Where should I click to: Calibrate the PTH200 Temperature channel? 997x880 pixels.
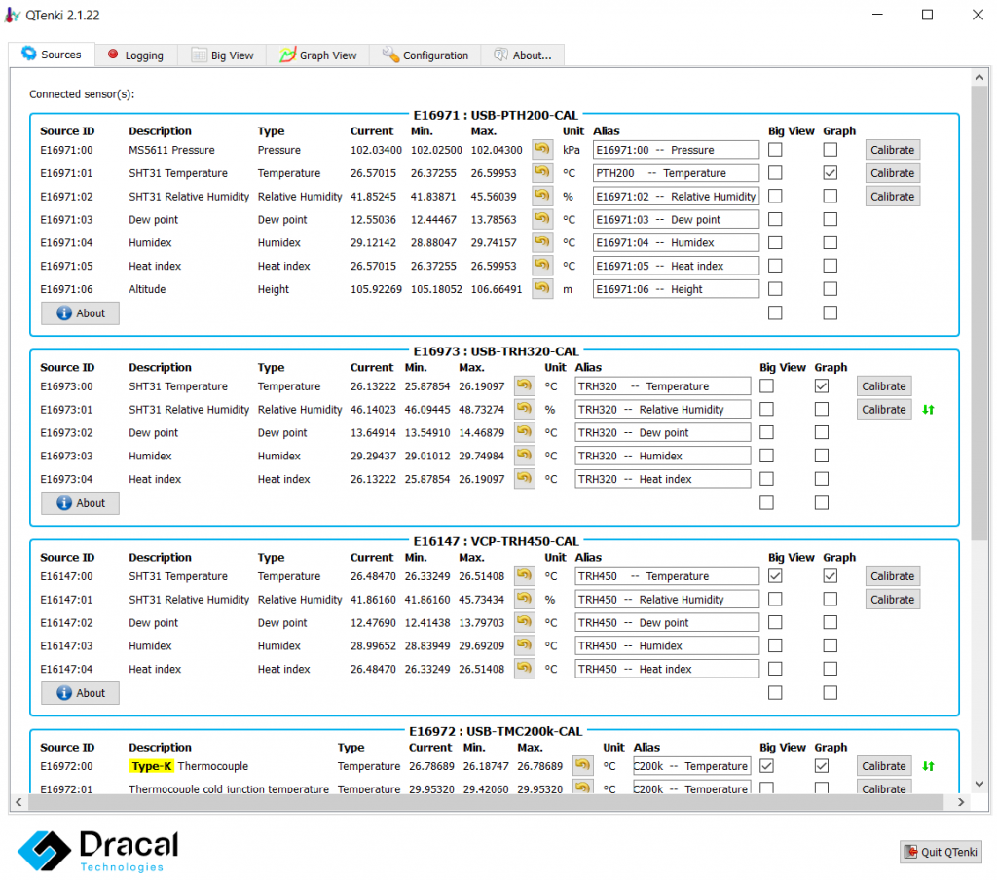[892, 173]
